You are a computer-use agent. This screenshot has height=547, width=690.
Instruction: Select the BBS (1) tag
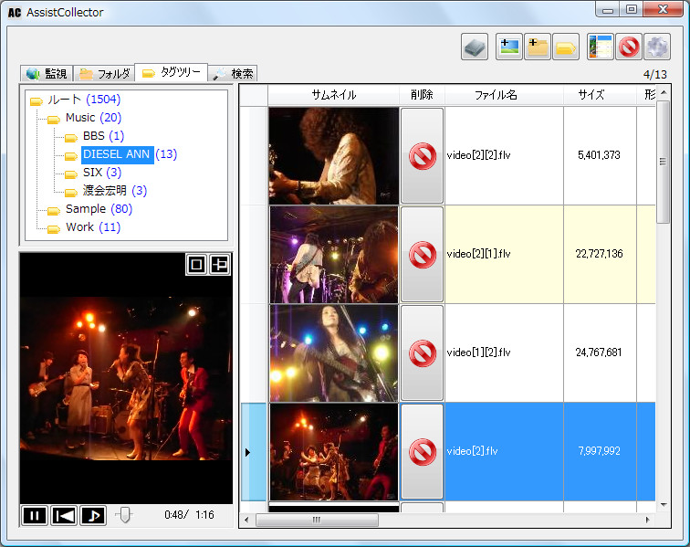95,136
